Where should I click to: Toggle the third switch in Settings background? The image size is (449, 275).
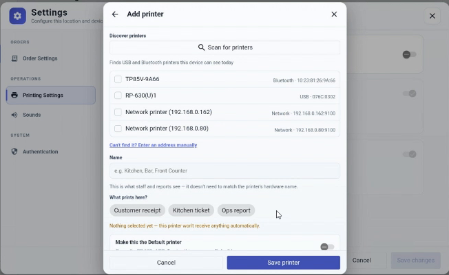(409, 154)
